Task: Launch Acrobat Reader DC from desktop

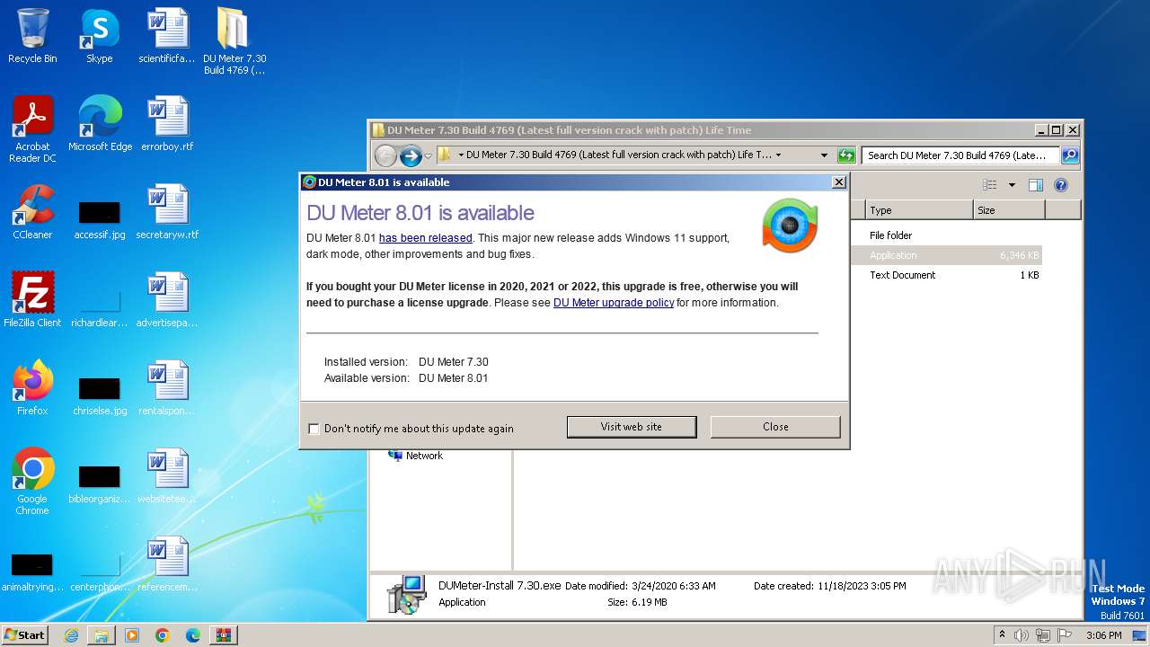Action: coord(32,129)
